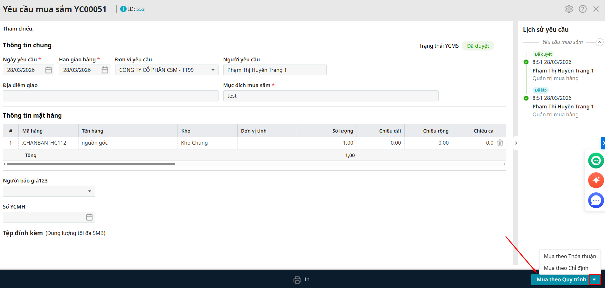Screen dimensions: 605x288
Task: Toggle the purchase options dropdown arrow
Action: pos(595,279)
